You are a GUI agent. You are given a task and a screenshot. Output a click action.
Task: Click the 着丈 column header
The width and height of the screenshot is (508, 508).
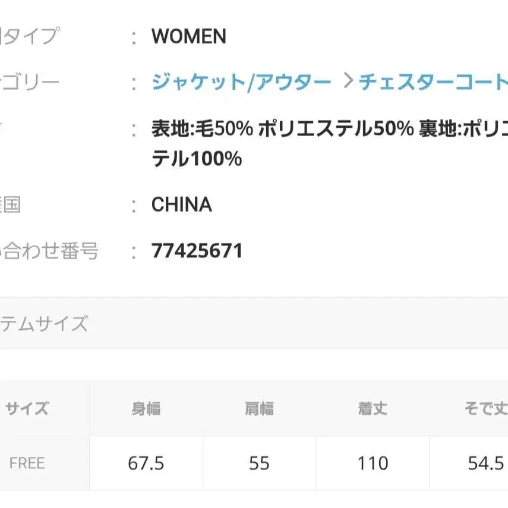coord(372,409)
